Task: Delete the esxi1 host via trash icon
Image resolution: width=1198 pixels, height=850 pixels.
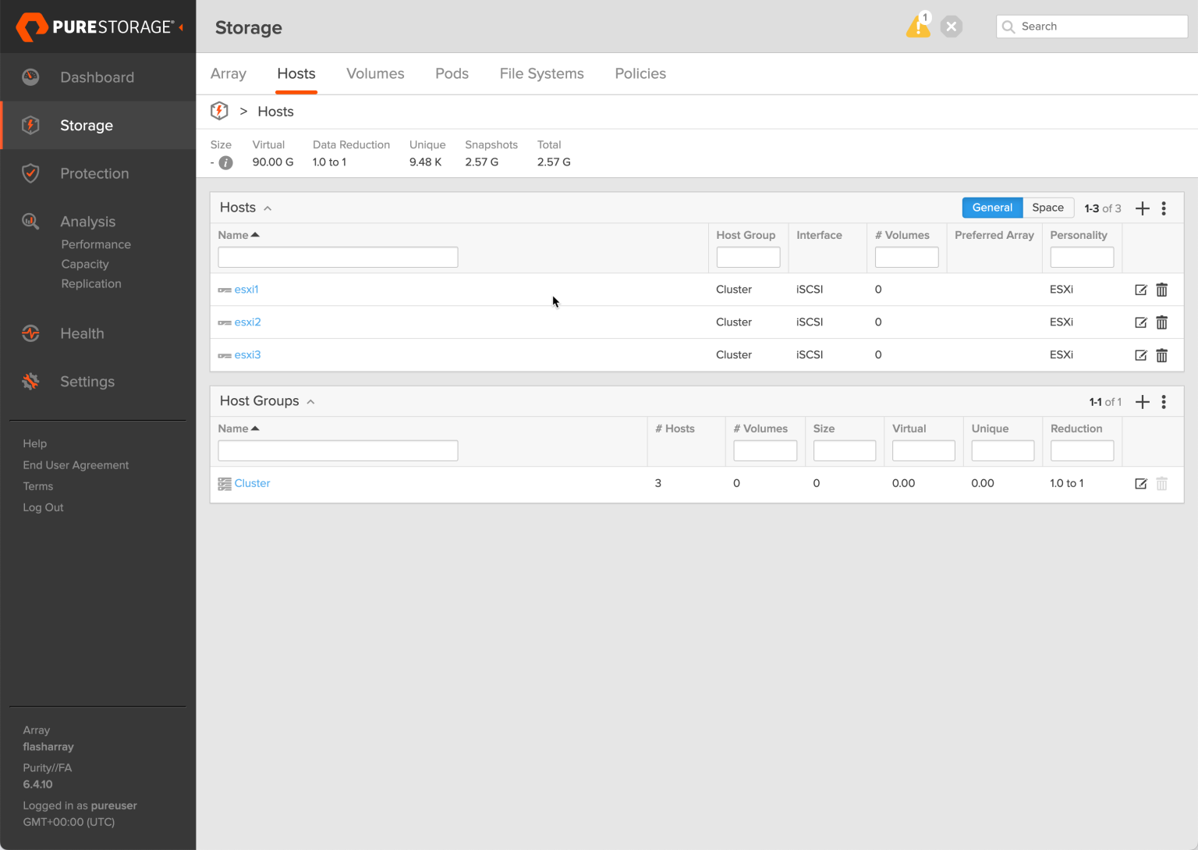Action: pos(1161,290)
